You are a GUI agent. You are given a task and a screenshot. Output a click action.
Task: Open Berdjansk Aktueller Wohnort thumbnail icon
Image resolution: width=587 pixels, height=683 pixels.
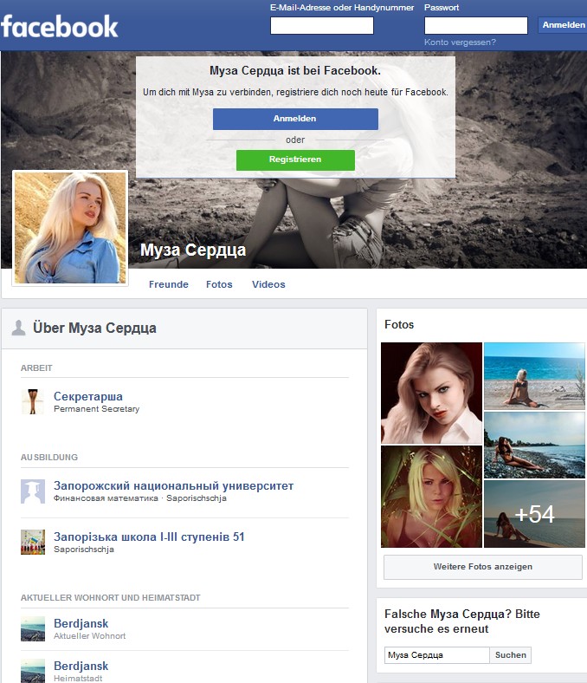(33, 628)
